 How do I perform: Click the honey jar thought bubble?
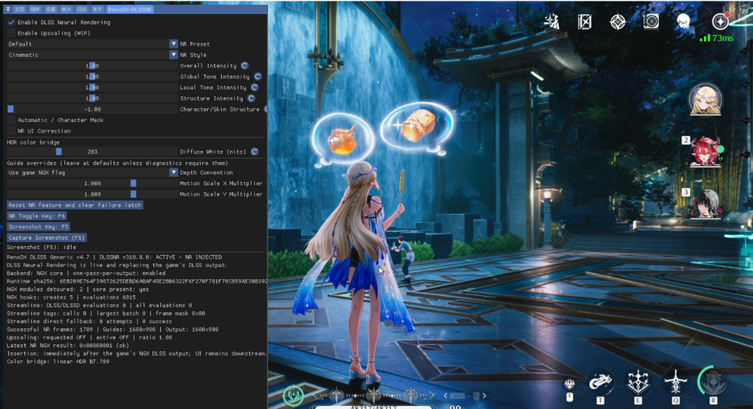[343, 139]
